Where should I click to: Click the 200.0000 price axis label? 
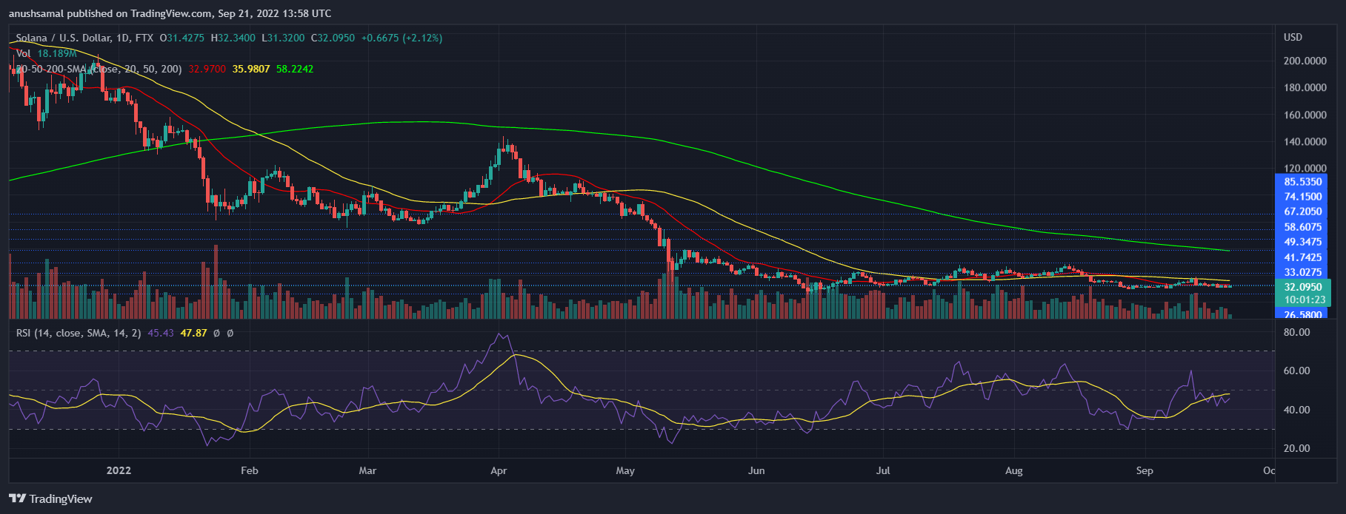(1305, 61)
